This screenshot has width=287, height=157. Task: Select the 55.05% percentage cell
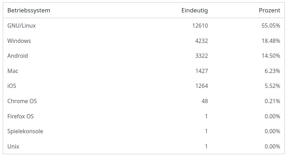pos(271,26)
